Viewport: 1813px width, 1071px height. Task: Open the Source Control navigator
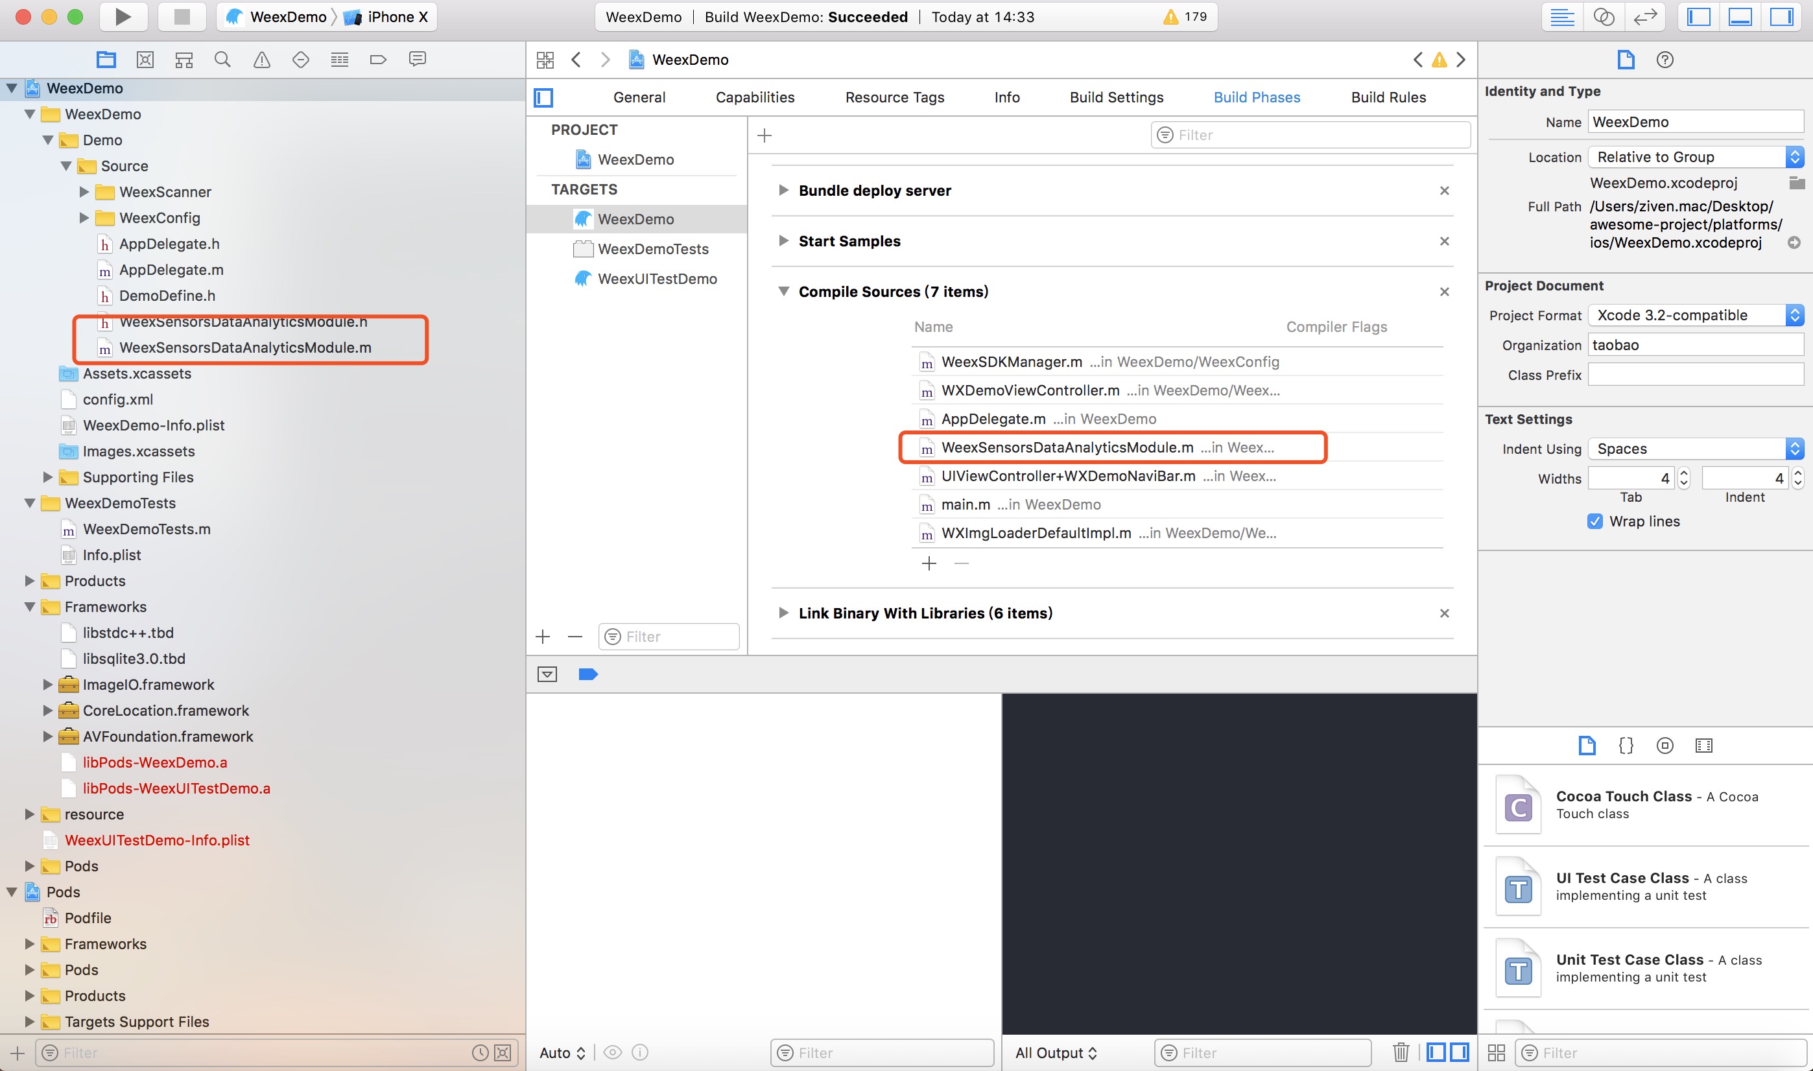pos(145,59)
